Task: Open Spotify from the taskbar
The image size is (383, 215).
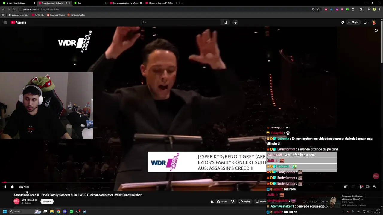Action: pyautogui.click(x=71, y=211)
